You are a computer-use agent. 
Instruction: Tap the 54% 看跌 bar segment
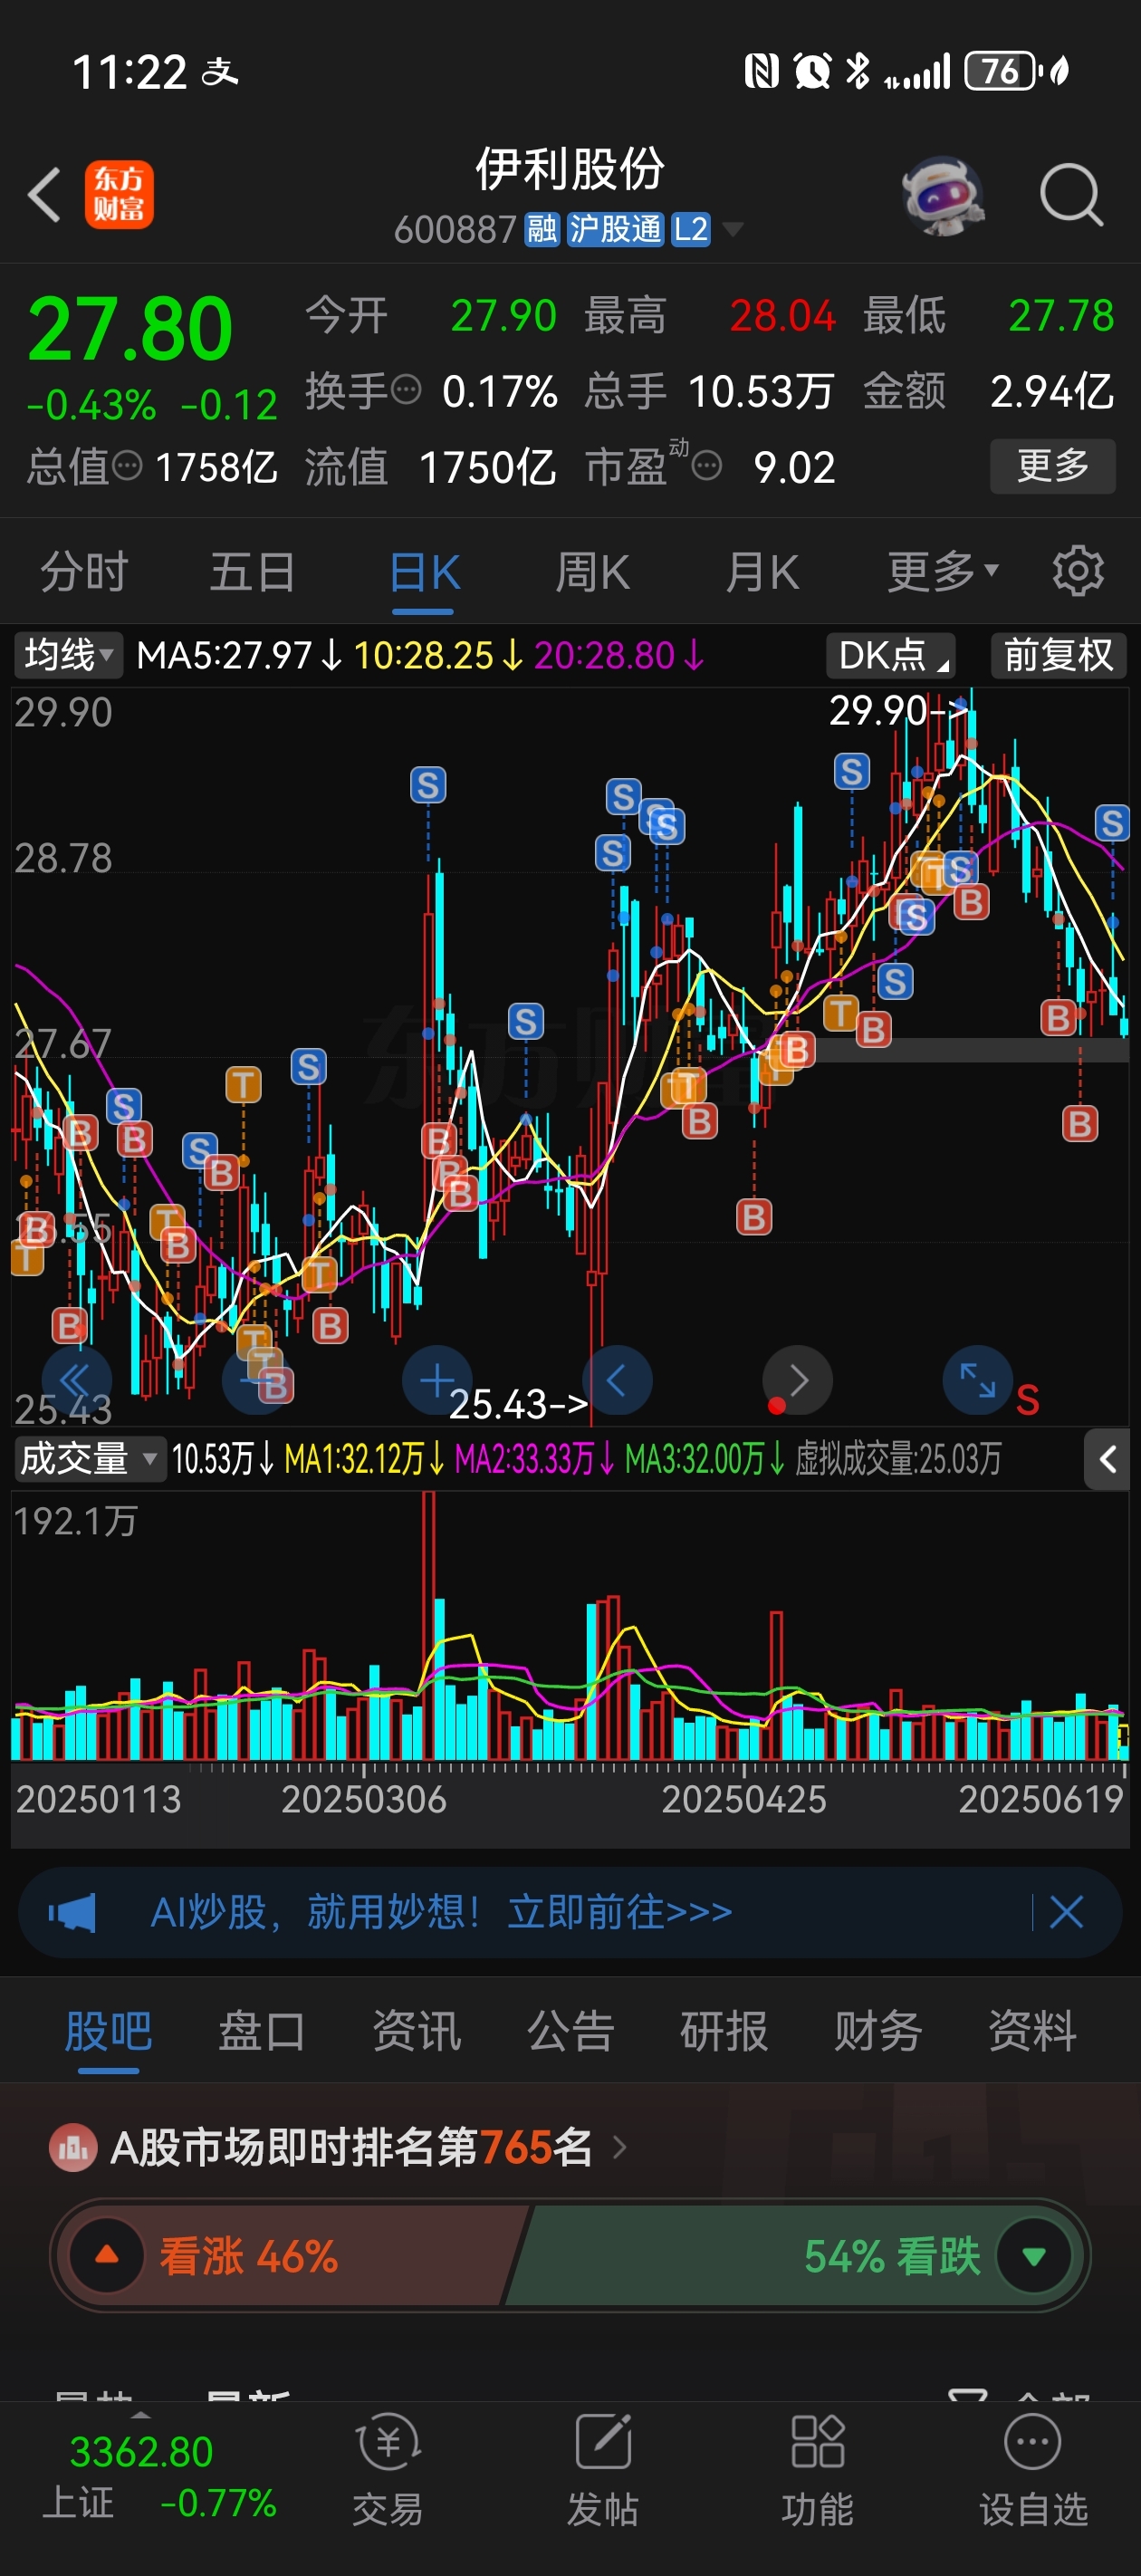coord(795,2255)
